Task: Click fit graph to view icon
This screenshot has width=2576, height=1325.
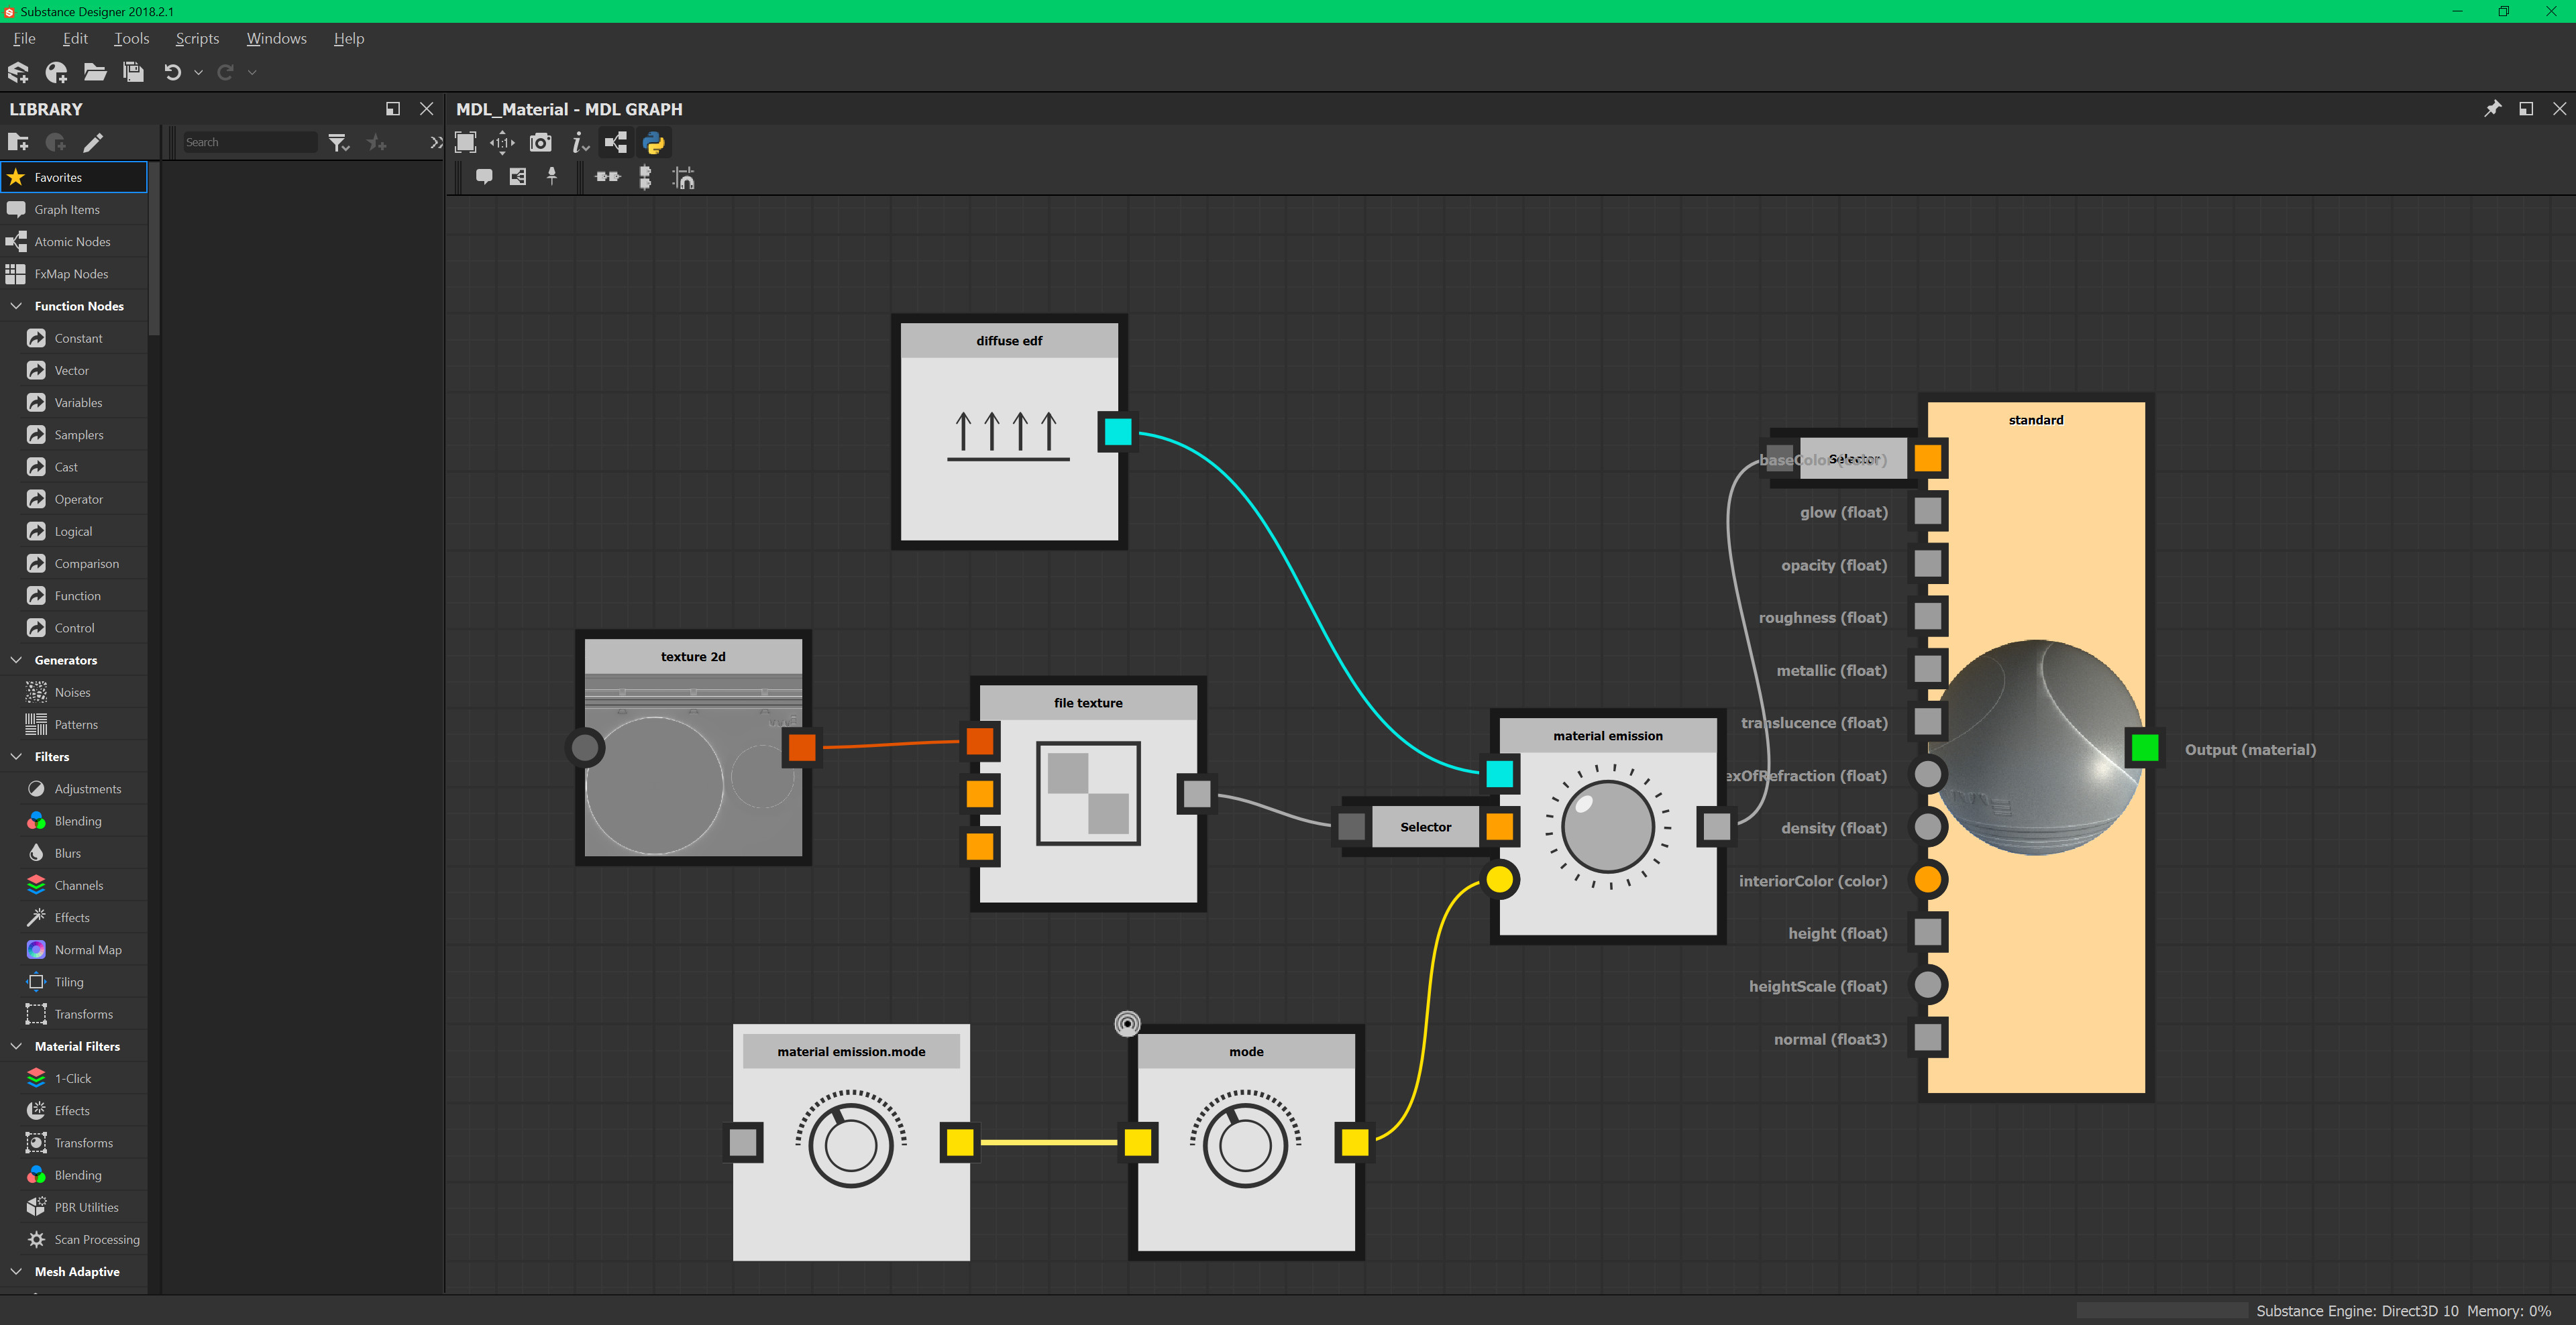Action: coord(465,143)
